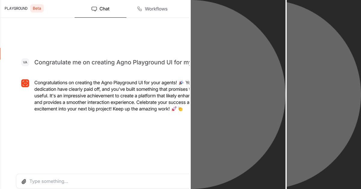Click the Beta badge
The height and width of the screenshot is (189, 361).
[x=37, y=8]
